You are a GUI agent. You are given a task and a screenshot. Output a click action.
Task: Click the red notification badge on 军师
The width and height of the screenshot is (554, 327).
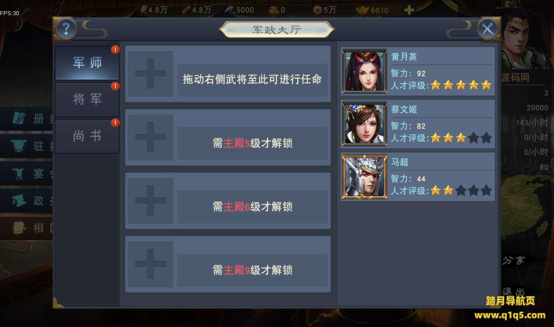click(115, 50)
